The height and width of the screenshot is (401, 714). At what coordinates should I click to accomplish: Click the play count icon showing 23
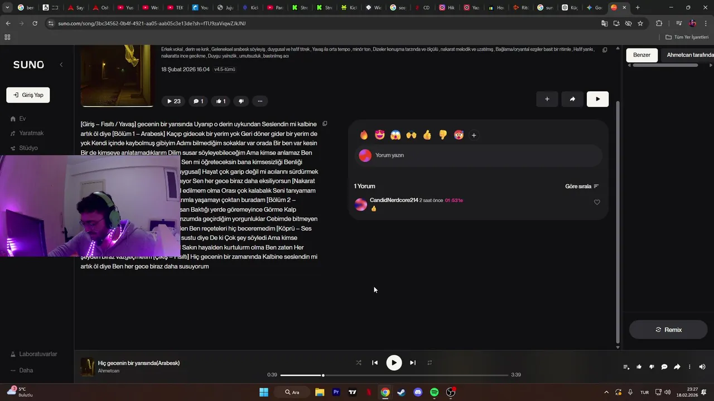[174, 101]
